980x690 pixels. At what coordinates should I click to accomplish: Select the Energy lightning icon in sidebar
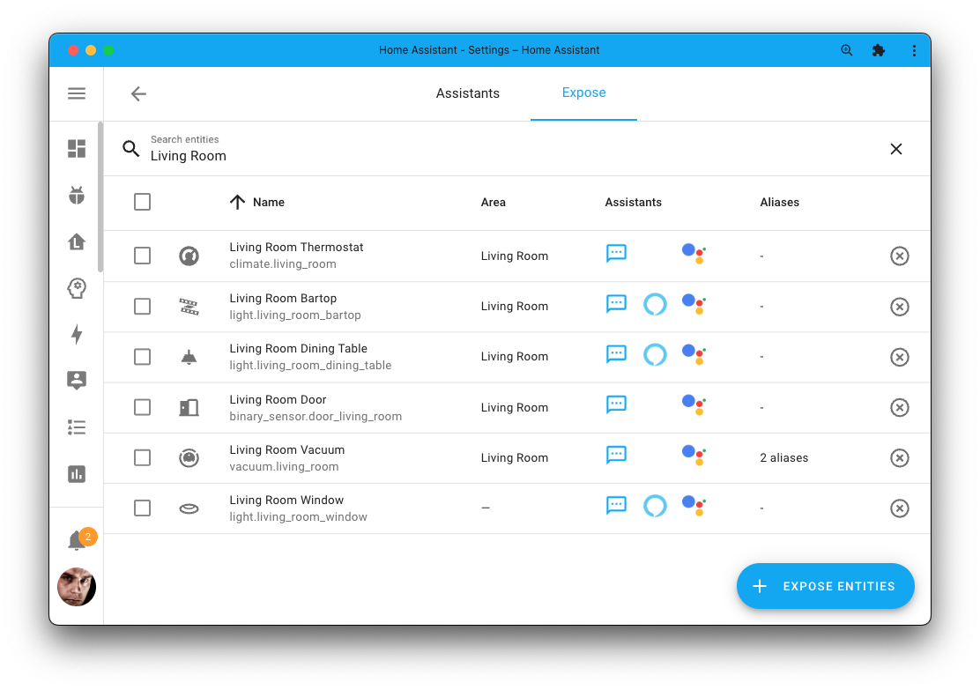coord(77,335)
